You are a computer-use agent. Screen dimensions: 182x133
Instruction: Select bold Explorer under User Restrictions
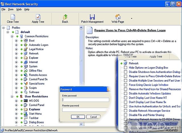[x=35, y=109]
